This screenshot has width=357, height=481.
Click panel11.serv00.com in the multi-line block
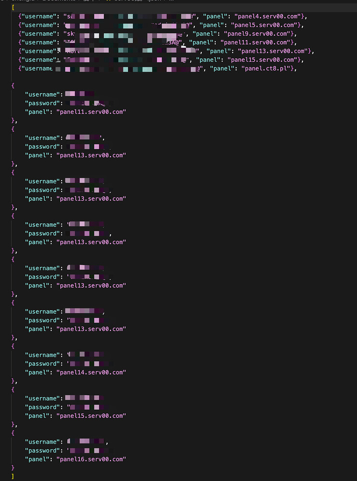[x=91, y=112]
